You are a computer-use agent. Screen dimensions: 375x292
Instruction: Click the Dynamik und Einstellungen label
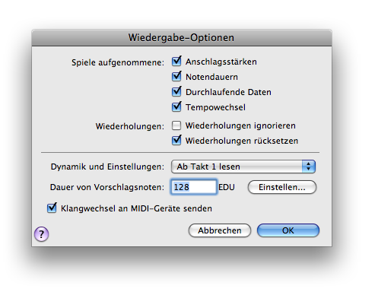(107, 167)
